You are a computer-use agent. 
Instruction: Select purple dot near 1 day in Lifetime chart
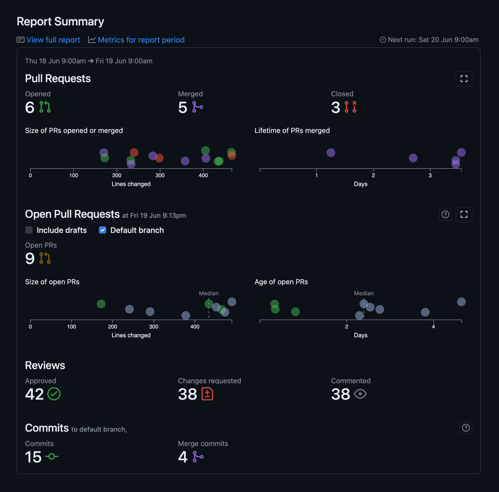pos(331,152)
